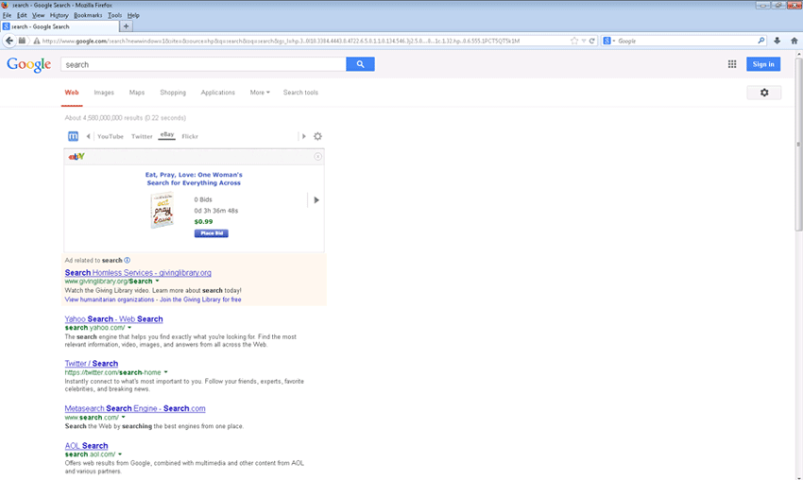Expand the More dropdown in Google navigation
The image size is (803, 480).
point(260,93)
